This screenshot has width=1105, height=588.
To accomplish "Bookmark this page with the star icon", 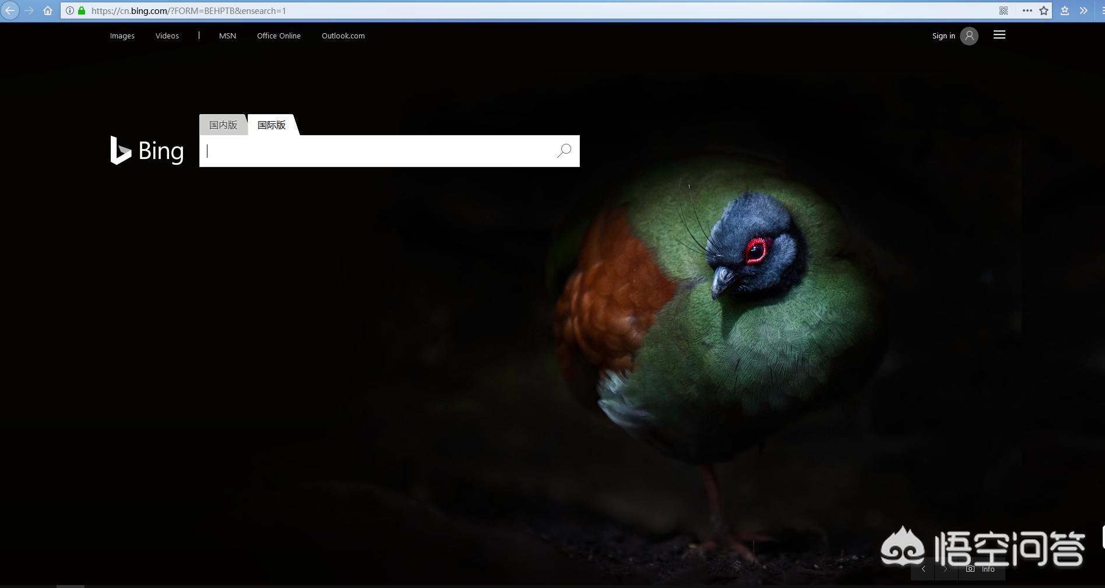I will pos(1044,10).
